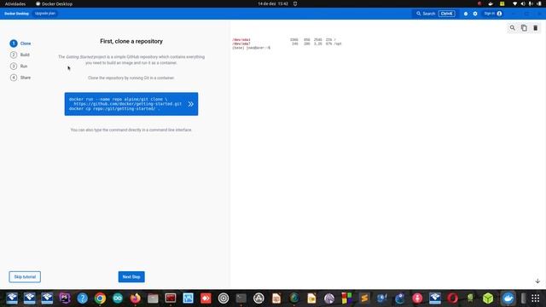Run the command with the double-arrow icon
The height and width of the screenshot is (307, 546).
191,104
